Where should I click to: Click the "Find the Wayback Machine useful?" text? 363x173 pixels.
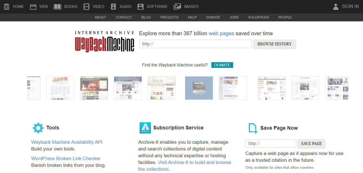(175, 65)
